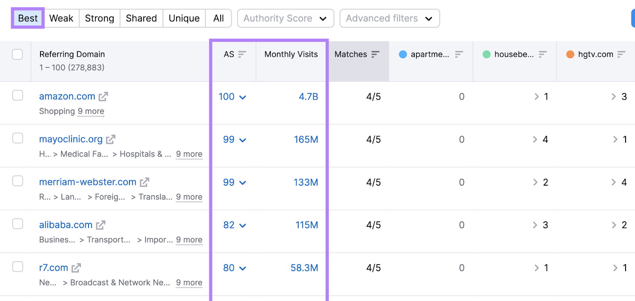Screen dimensions: 635x301
Task: Toggle the select-all checkbox in header
Action: [x=17, y=54]
